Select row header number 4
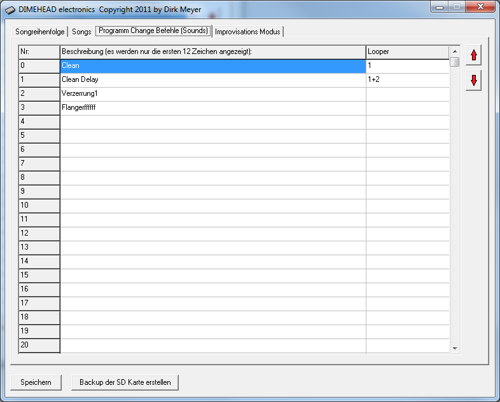The width and height of the screenshot is (500, 402). pos(39,122)
